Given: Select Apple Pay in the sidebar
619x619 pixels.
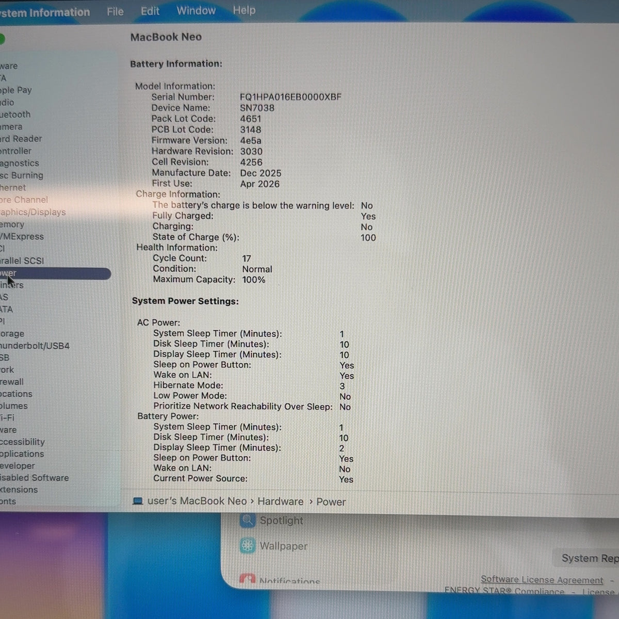Looking at the screenshot, I should tap(16, 90).
